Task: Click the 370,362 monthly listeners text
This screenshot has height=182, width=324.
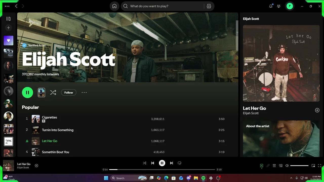Action: click(x=40, y=74)
